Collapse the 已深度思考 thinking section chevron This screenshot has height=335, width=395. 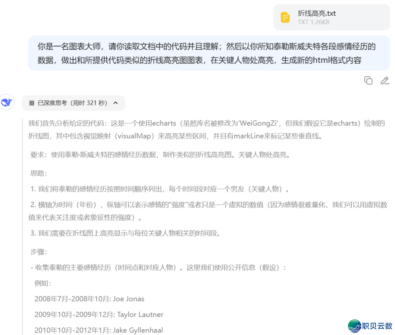coord(116,103)
